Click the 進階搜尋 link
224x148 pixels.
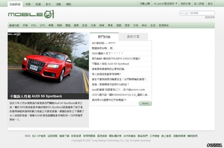(x=210, y=17)
